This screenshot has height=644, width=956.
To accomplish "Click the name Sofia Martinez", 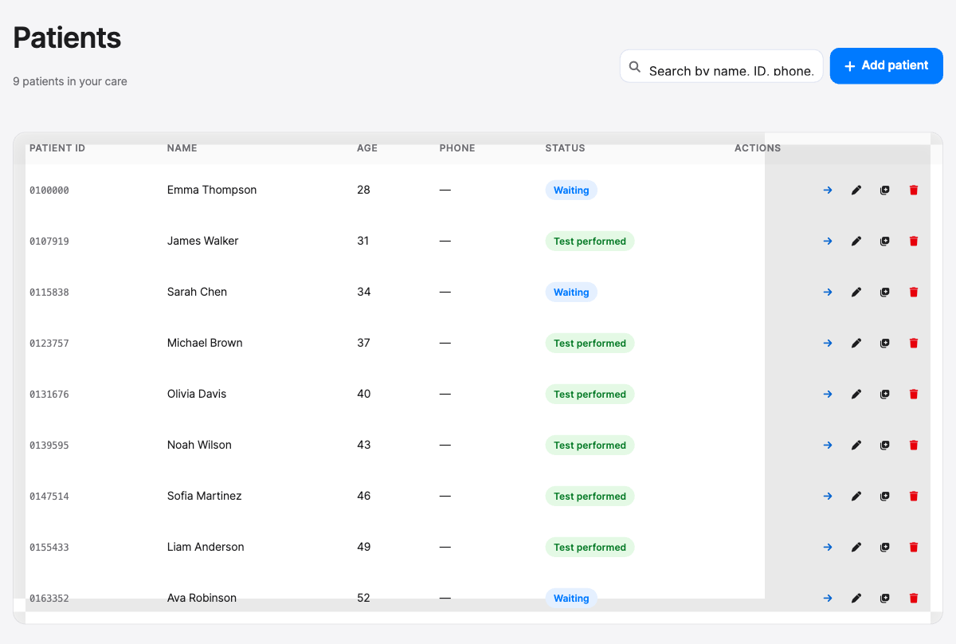I will (x=205, y=496).
